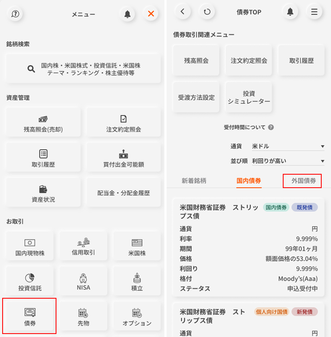This screenshot has height=337, width=331.
Task: Open 信用取引 trading tile
Action: click(x=83, y=246)
